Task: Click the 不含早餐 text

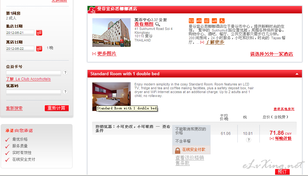Action: (x=183, y=141)
